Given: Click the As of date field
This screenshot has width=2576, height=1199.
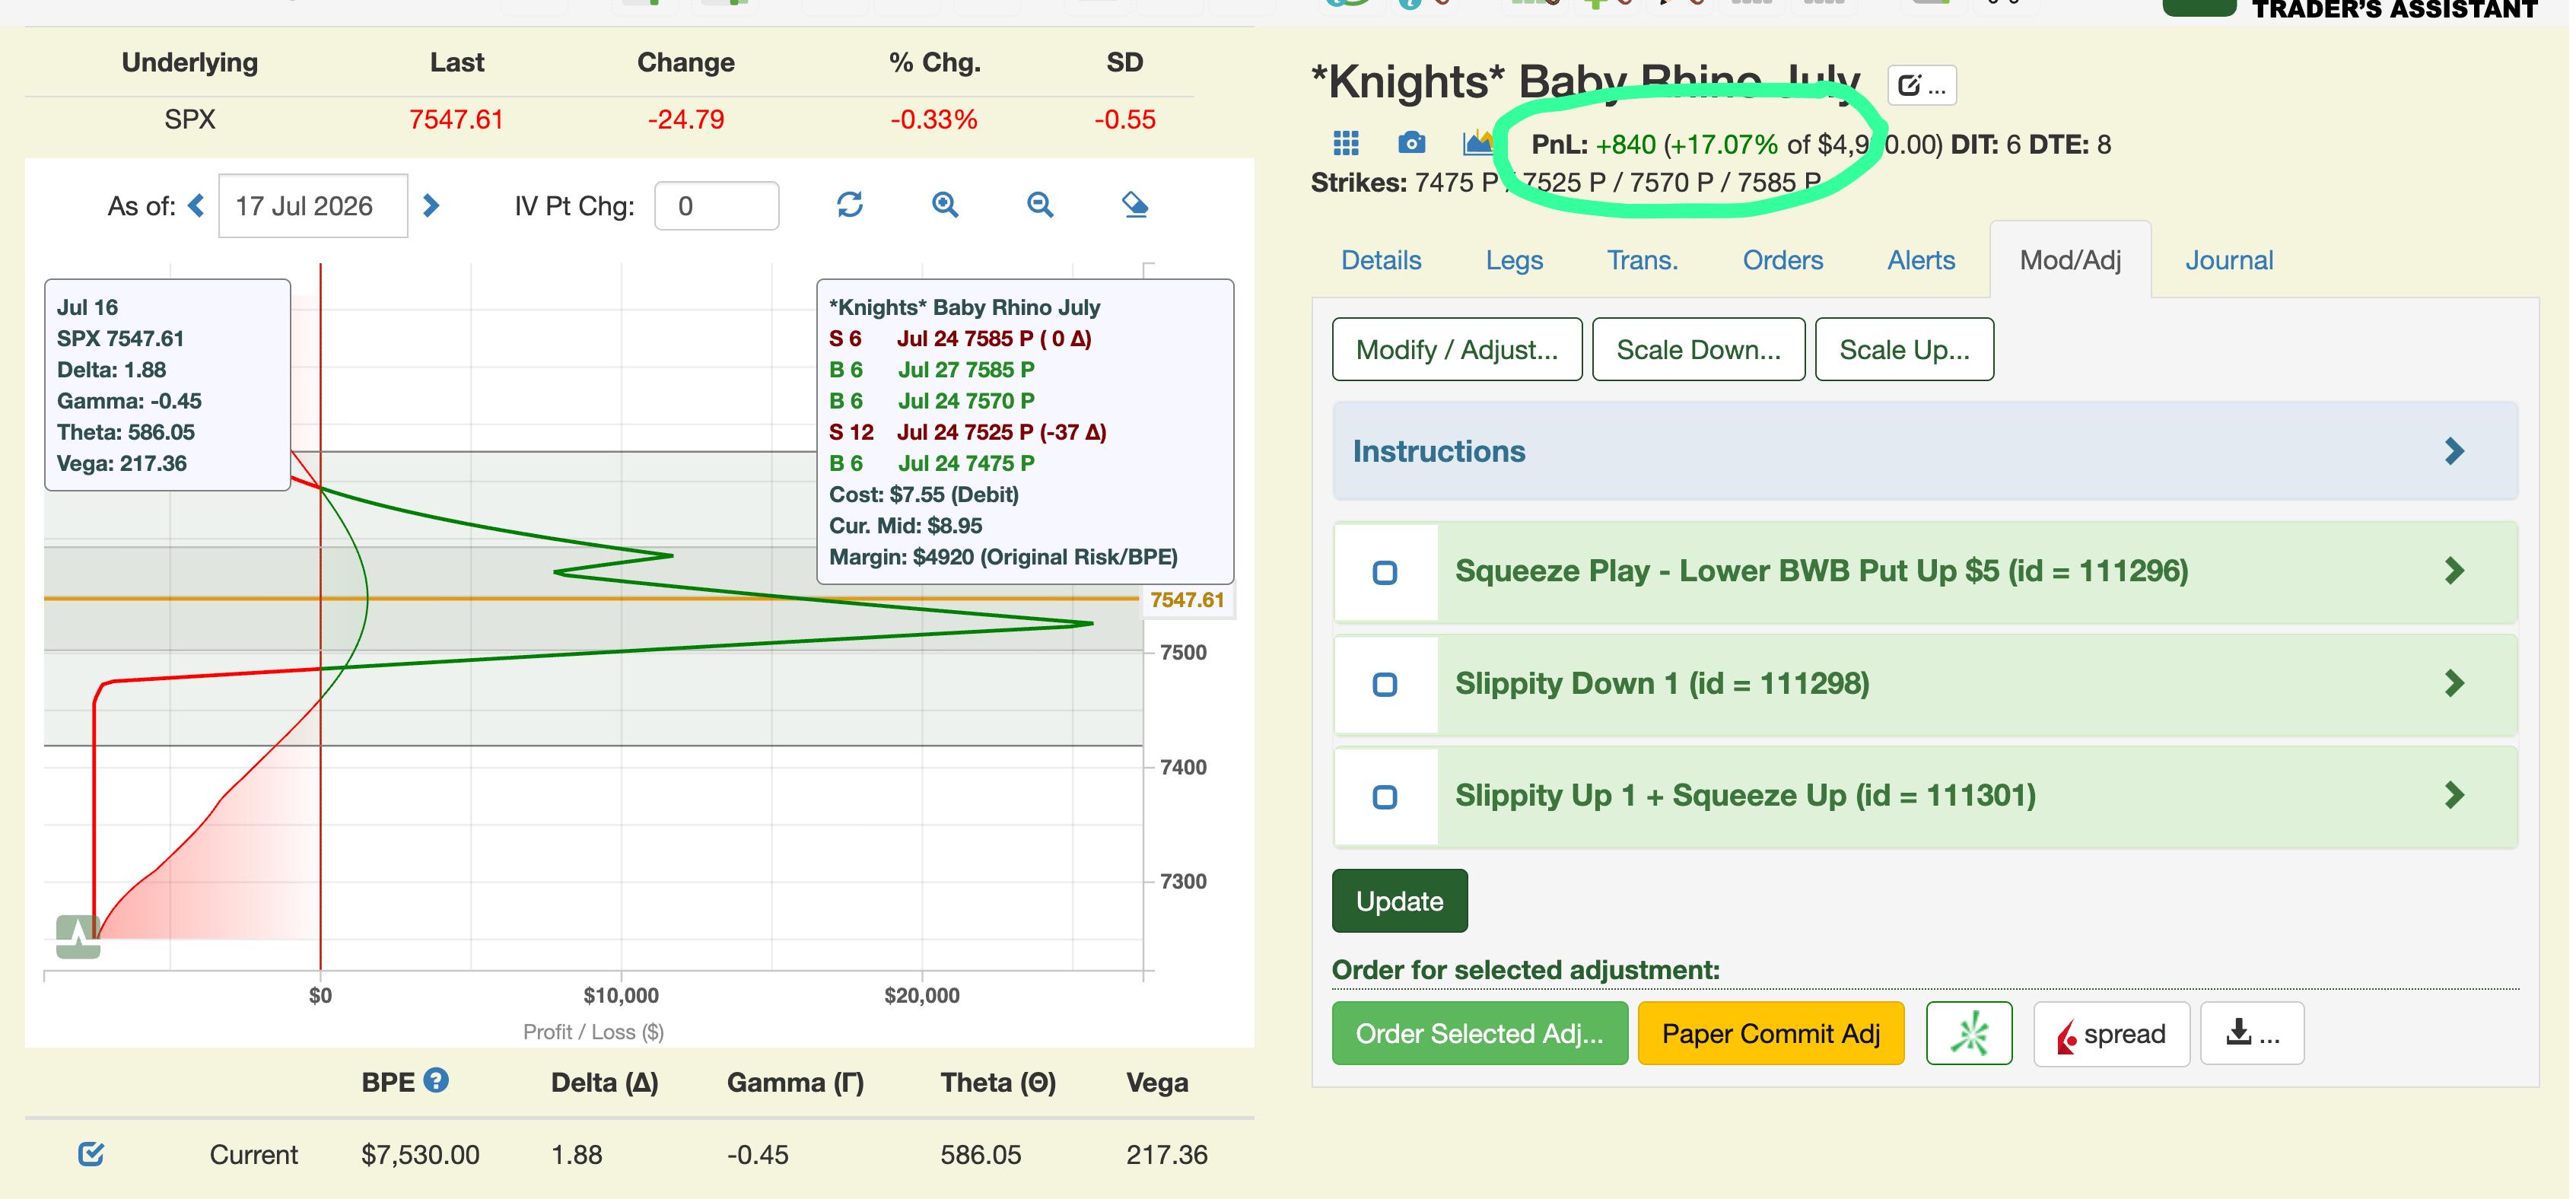Looking at the screenshot, I should [x=313, y=206].
